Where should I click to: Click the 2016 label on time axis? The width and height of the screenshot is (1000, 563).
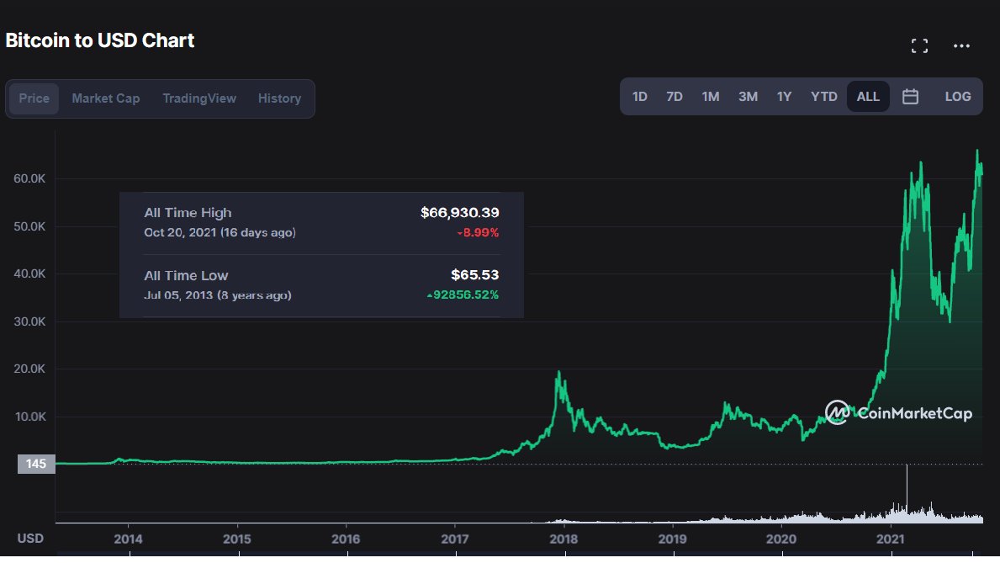346,539
